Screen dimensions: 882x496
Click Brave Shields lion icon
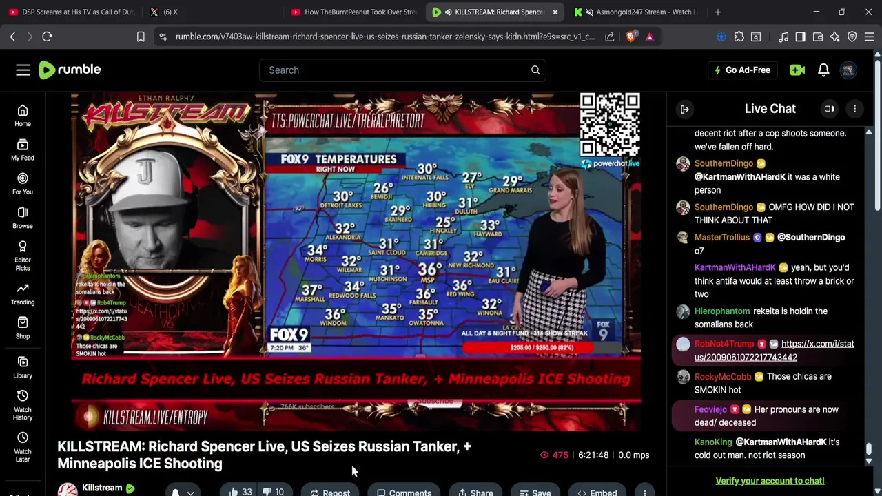[x=630, y=37]
